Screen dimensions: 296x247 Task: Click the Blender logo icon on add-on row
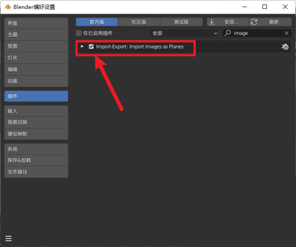point(285,47)
